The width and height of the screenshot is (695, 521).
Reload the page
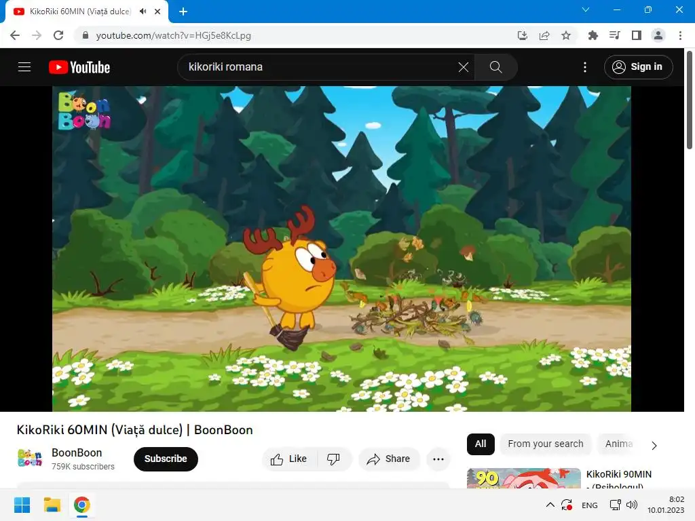[58, 35]
